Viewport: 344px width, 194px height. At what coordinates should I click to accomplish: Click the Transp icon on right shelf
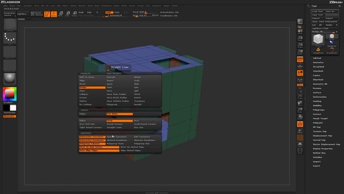point(300,131)
